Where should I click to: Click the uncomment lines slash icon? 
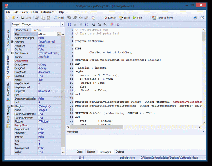(81, 24)
